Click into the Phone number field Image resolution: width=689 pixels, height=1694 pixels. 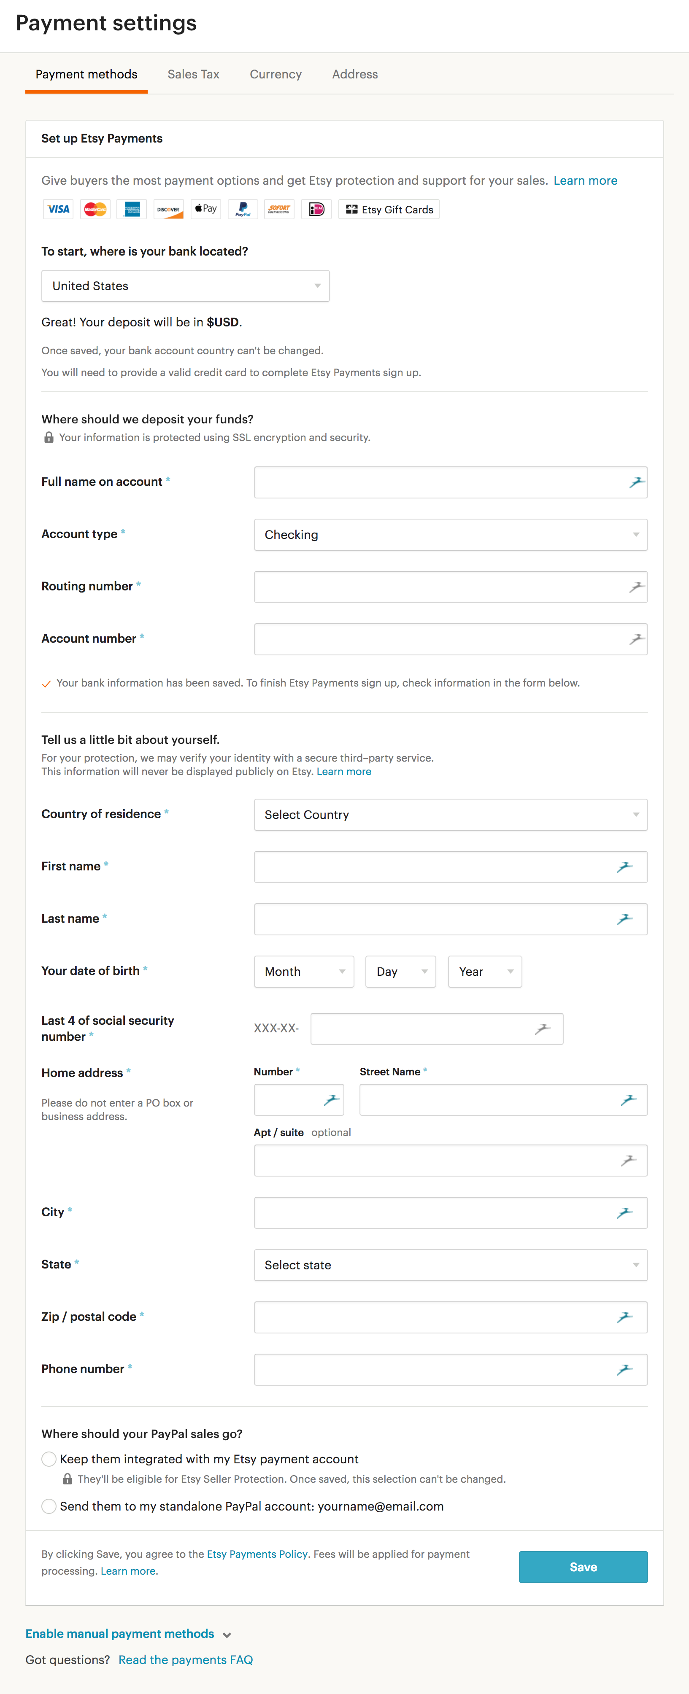point(451,1370)
